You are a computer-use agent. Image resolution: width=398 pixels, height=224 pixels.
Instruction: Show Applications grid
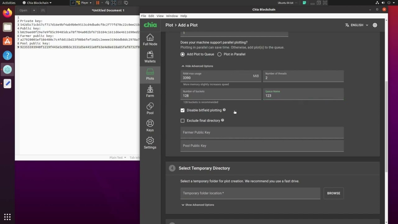[x=7, y=217]
